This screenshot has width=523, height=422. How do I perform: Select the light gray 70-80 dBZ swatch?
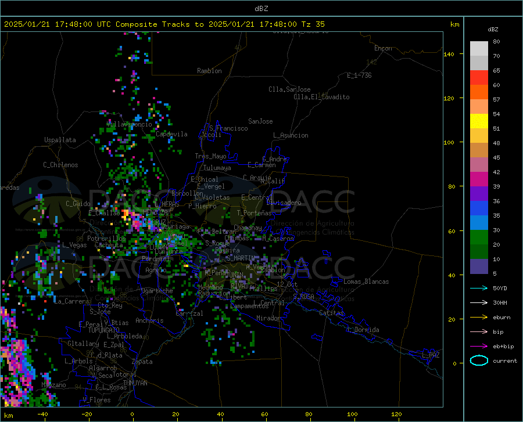click(x=479, y=49)
